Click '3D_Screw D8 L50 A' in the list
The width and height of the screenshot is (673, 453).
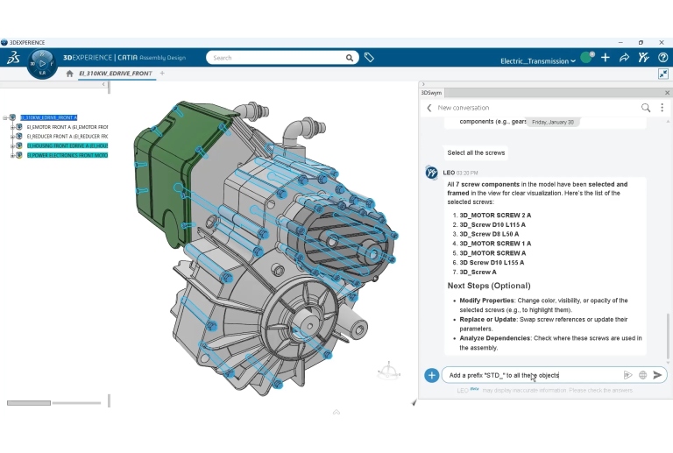(489, 234)
